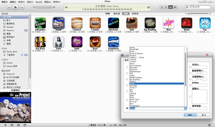Open the Pop genre tile

205,23
